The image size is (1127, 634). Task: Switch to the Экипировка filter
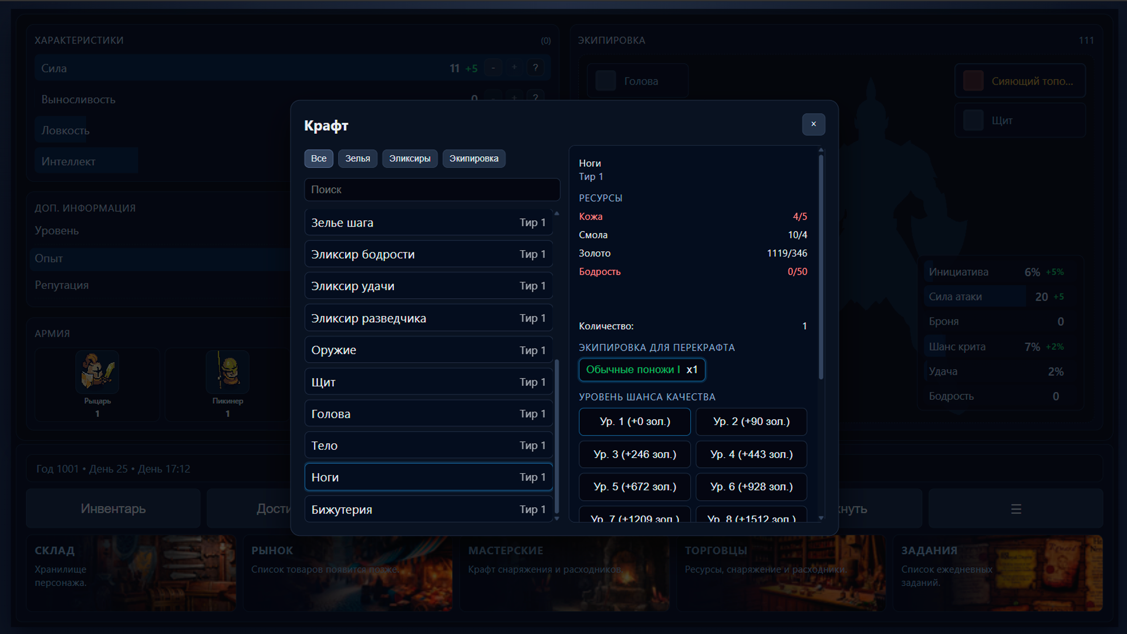pyautogui.click(x=474, y=158)
